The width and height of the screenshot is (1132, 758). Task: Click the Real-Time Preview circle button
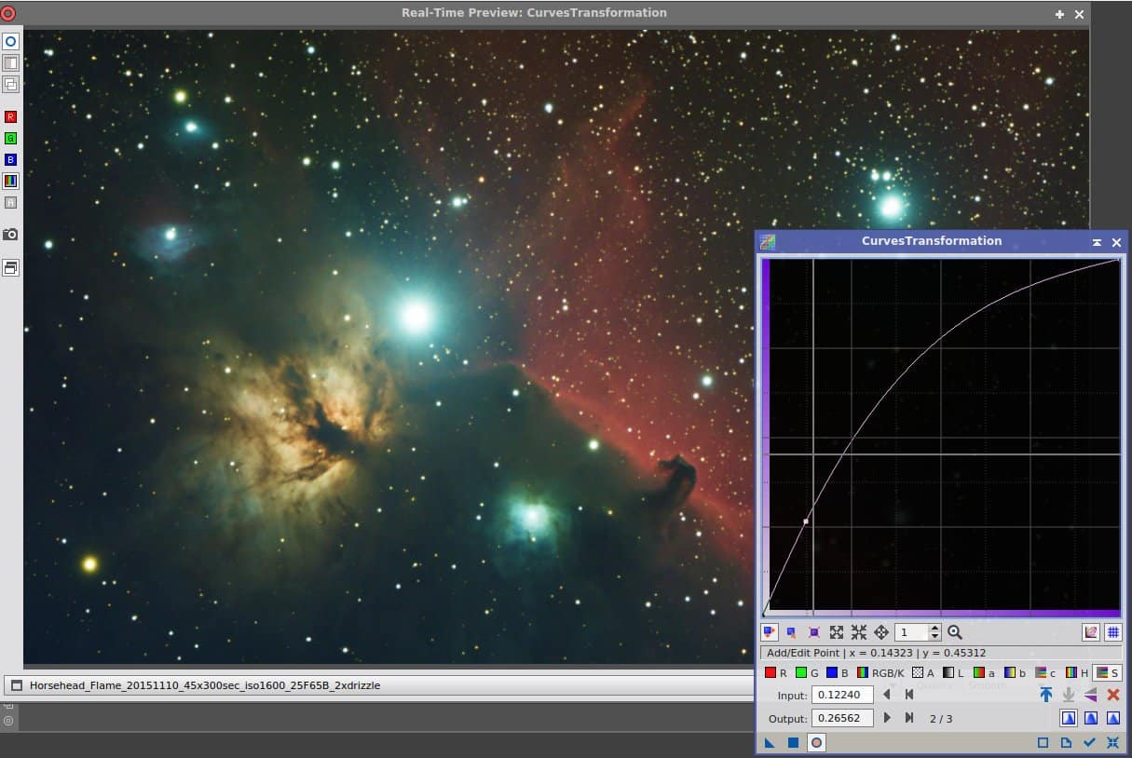816,742
